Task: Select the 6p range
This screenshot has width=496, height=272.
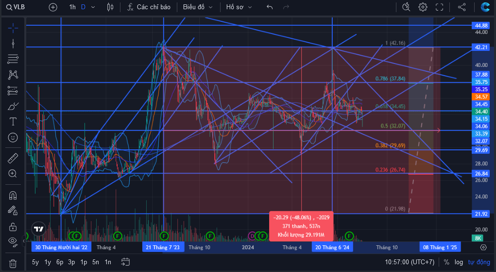Action: [60, 262]
